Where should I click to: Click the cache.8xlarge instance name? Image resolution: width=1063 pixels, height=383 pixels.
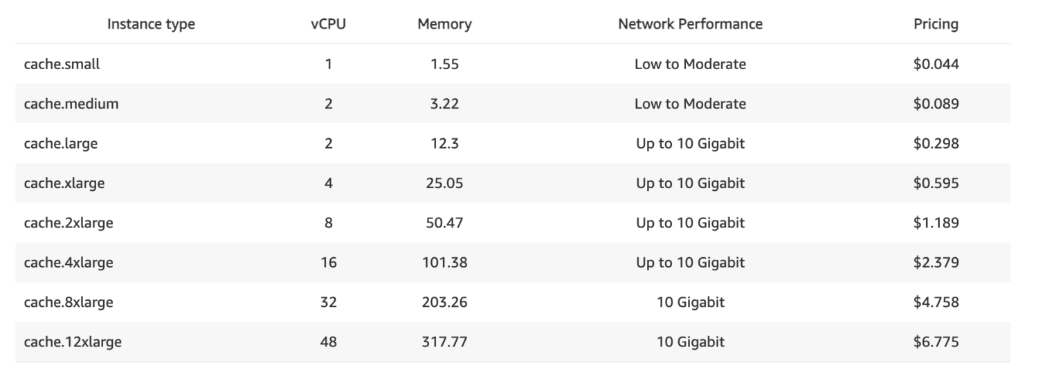69,302
